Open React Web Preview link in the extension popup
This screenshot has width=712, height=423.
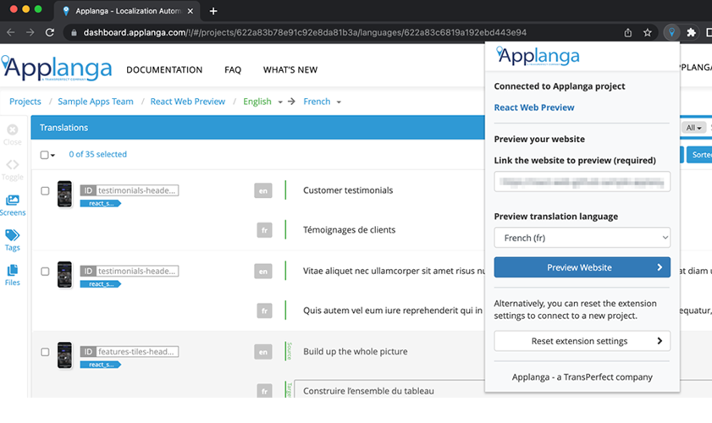click(534, 107)
